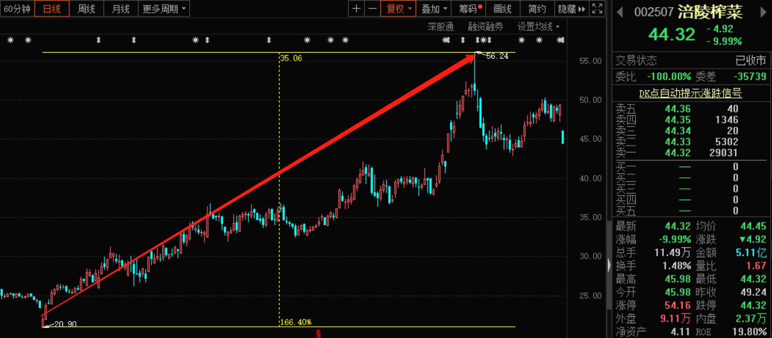This screenshot has width=772, height=338.
Task: Click high price label 56.24 on chart
Action: (x=497, y=56)
